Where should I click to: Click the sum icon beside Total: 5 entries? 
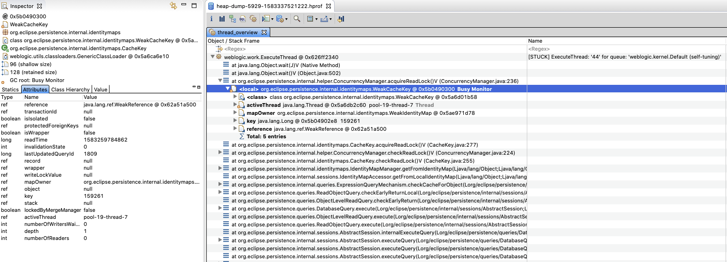[242, 136]
